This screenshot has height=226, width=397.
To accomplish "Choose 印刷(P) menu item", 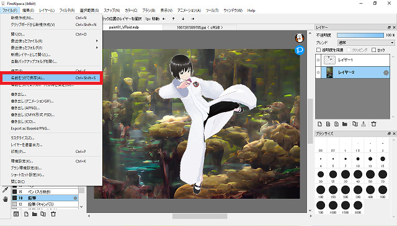I will point(51,152).
